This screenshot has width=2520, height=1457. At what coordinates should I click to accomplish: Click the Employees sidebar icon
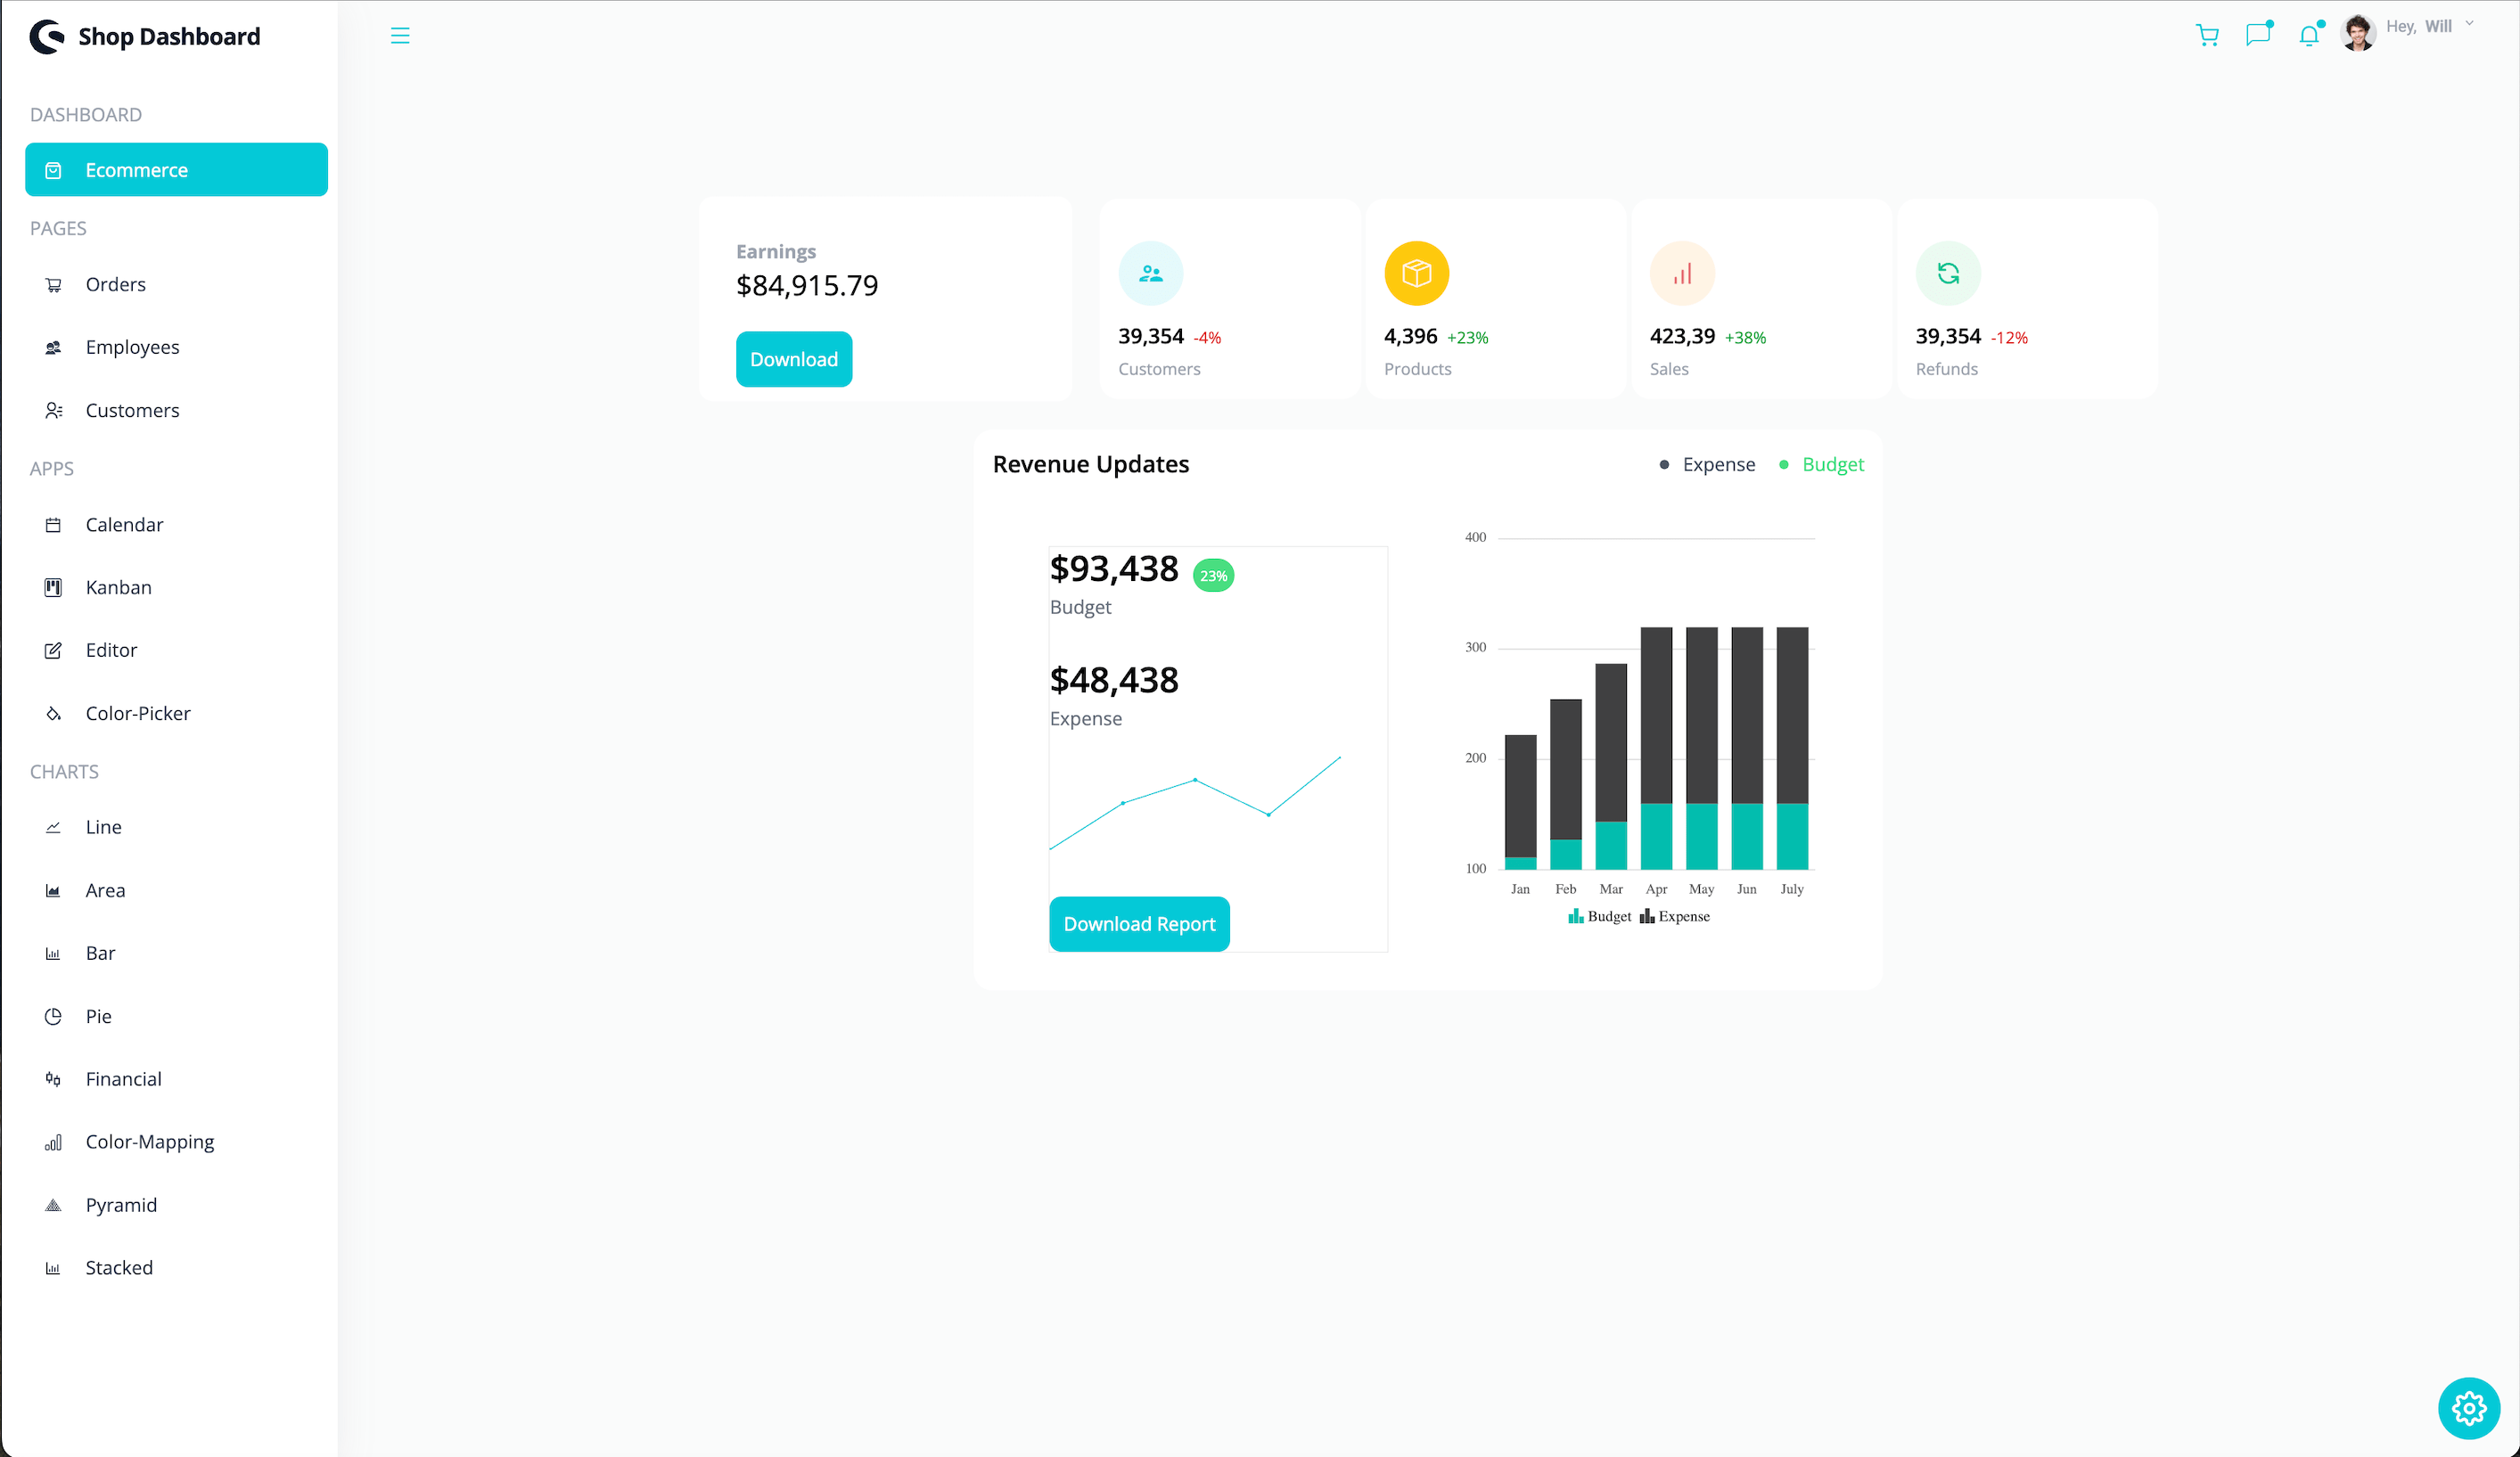(x=53, y=347)
